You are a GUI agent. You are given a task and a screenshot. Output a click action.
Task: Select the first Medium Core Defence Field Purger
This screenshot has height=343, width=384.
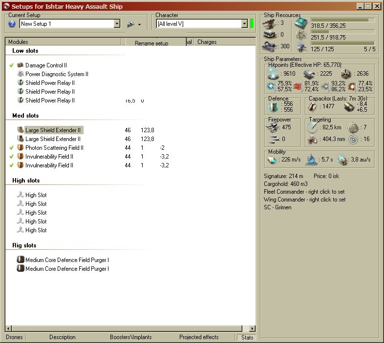(x=67, y=260)
